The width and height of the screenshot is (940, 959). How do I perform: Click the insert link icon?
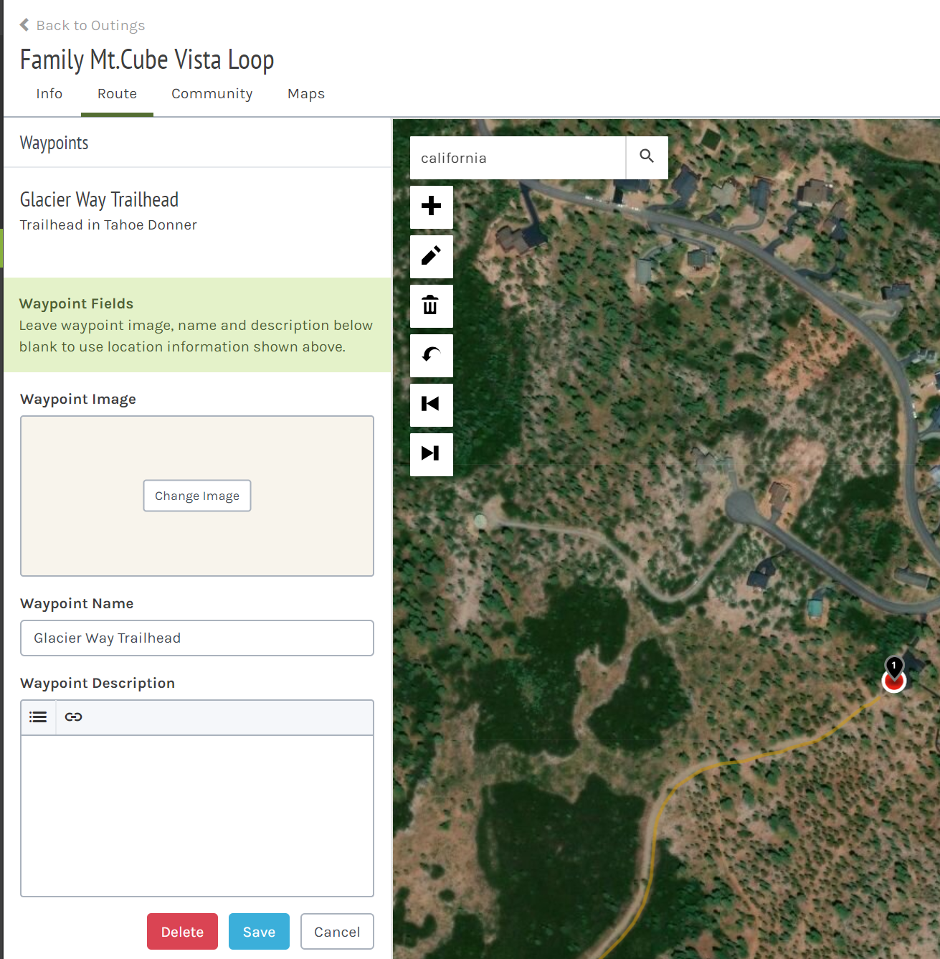click(x=74, y=717)
